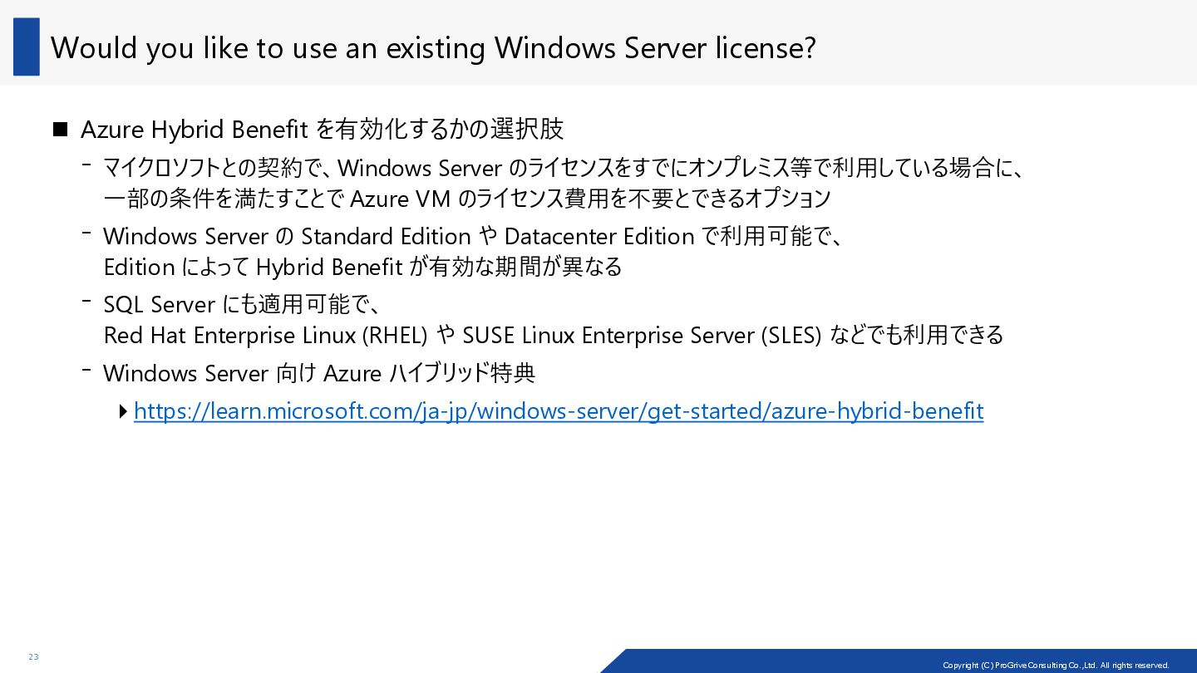
Task: Click the slide number 23
Action: pyautogui.click(x=33, y=657)
